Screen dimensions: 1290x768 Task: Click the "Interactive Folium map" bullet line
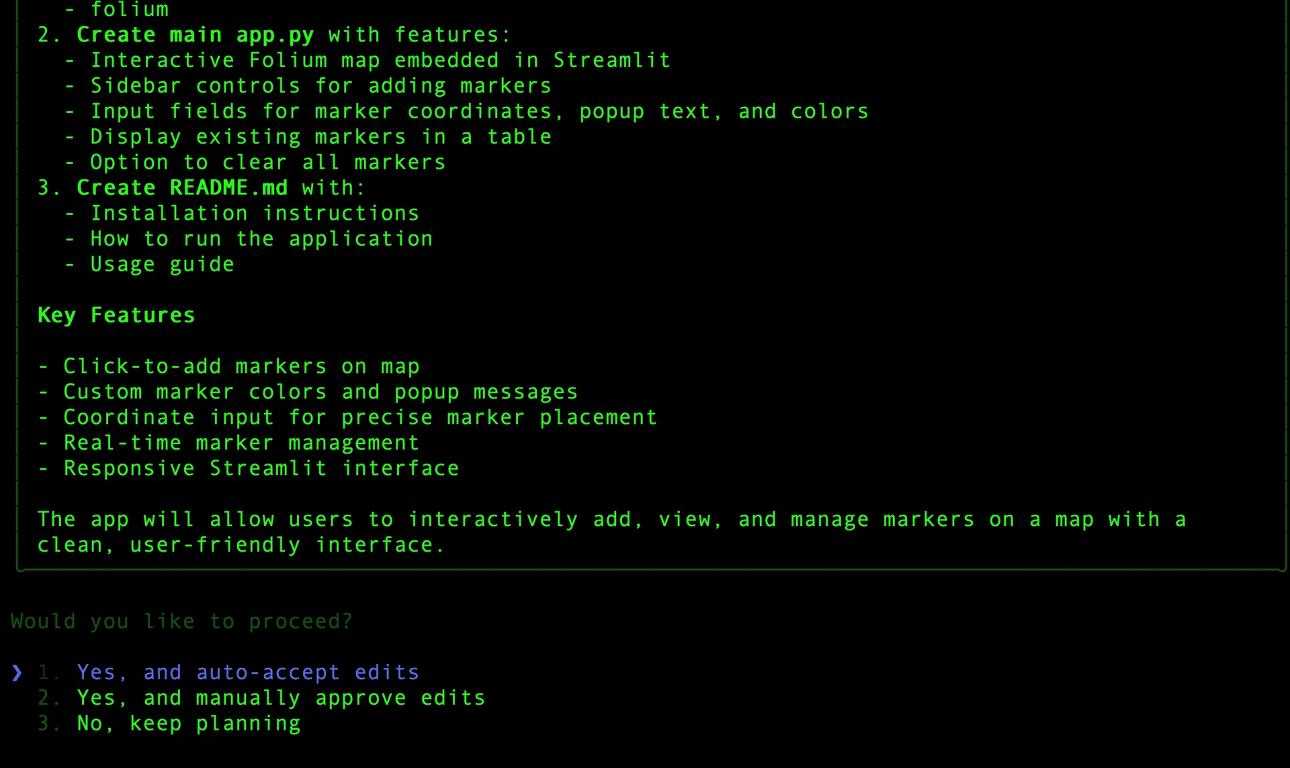pyautogui.click(x=380, y=60)
